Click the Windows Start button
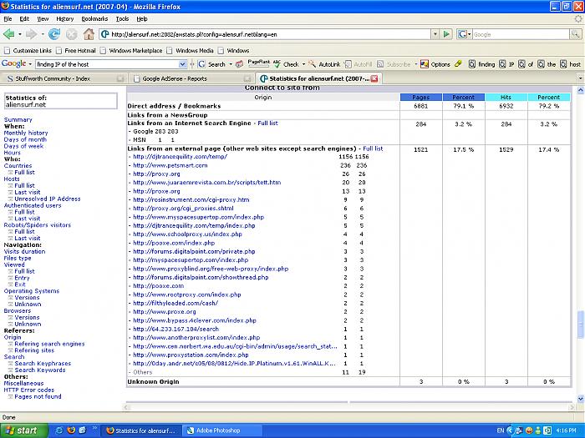The image size is (585, 438). (x=24, y=430)
